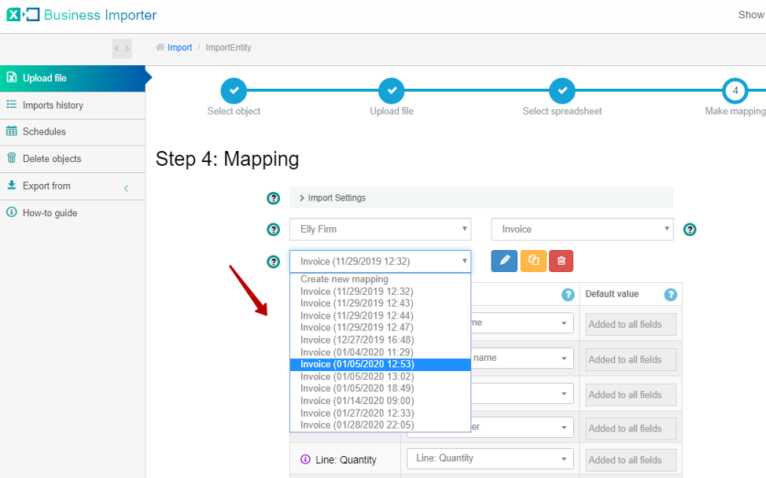Click step 2 Upload file circle

(392, 90)
